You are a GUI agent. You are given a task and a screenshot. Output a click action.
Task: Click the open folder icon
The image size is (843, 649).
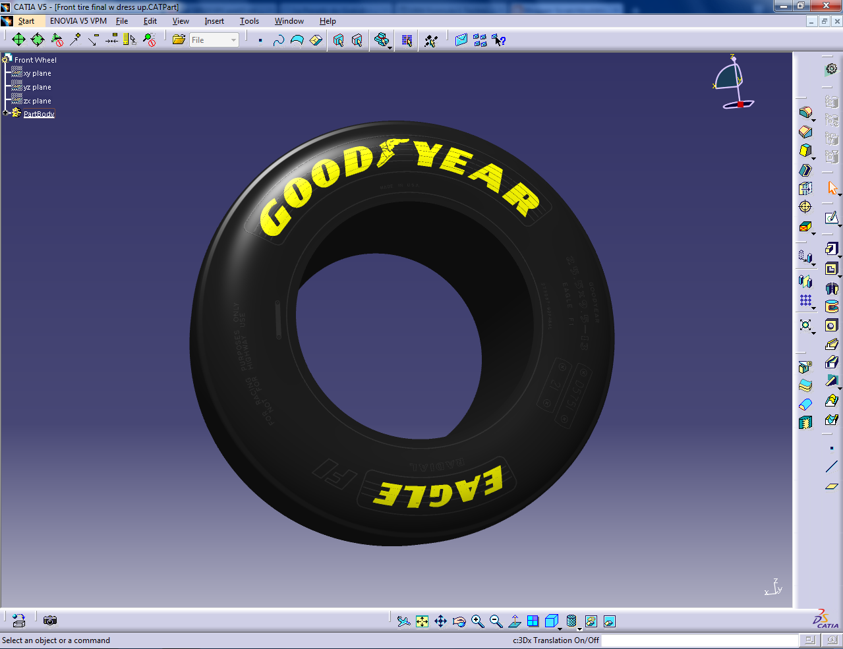coord(179,40)
